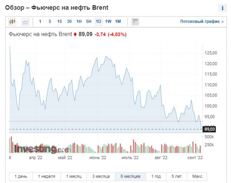Viewport: 231px width, 183px height.
Task: Set the chart interval to 15 minutes
Action: click(59, 22)
